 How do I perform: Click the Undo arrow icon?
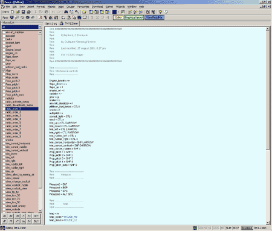[53, 12]
